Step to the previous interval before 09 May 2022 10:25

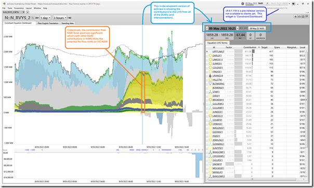[207, 28]
